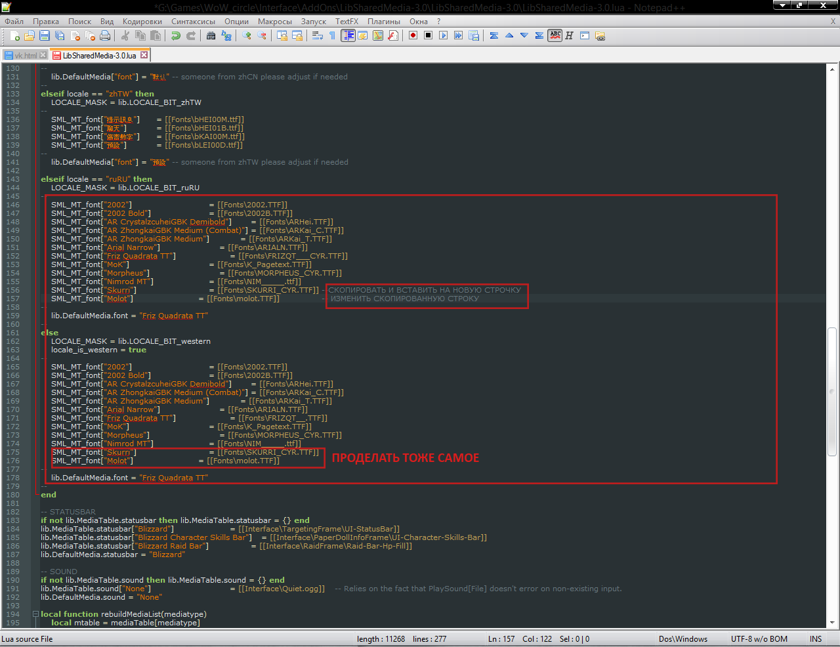Close the current document via toolbar icon
The width and height of the screenshot is (840, 647).
75,35
